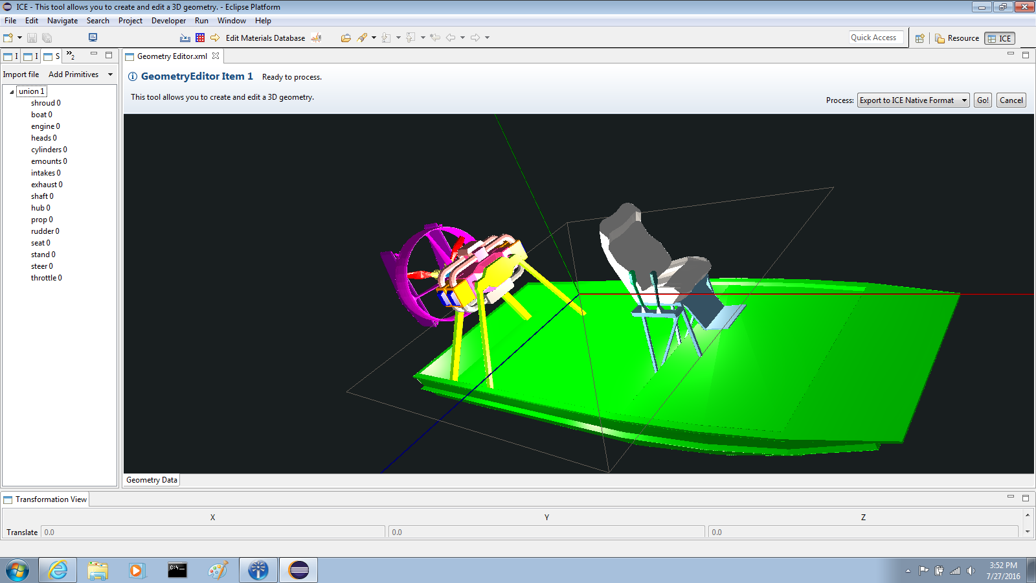Click the Last Edit Location icon

tap(435, 38)
